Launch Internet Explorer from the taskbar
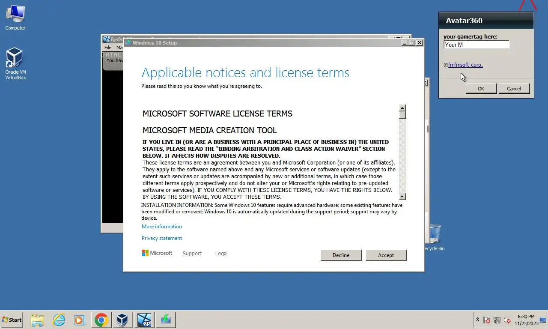 59,320
